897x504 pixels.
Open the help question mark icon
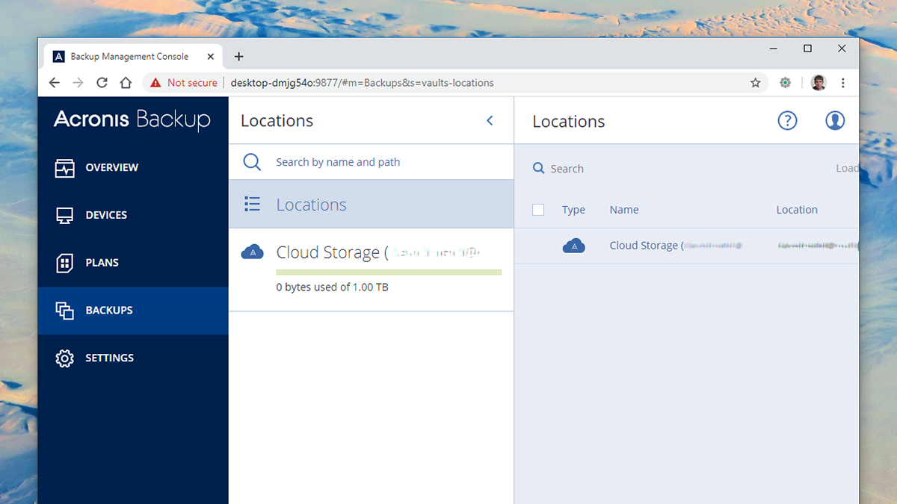coord(787,120)
